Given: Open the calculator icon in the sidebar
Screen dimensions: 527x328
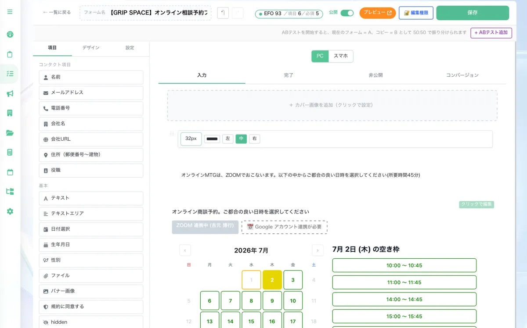Looking at the screenshot, I should point(10,152).
